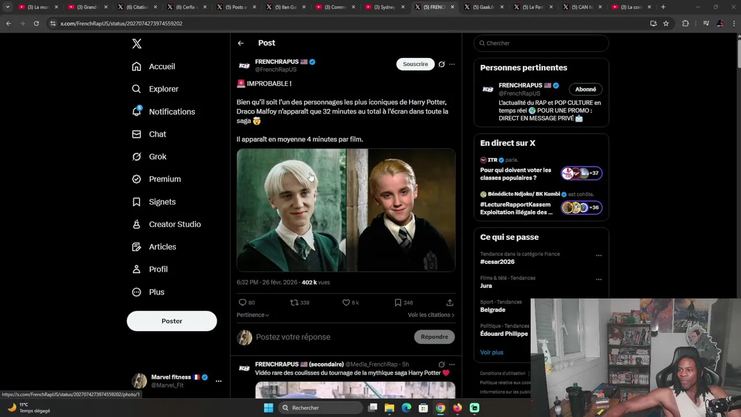Open the #cesar2026 trend's three-dot menu
The height and width of the screenshot is (417, 741).
[x=599, y=255]
